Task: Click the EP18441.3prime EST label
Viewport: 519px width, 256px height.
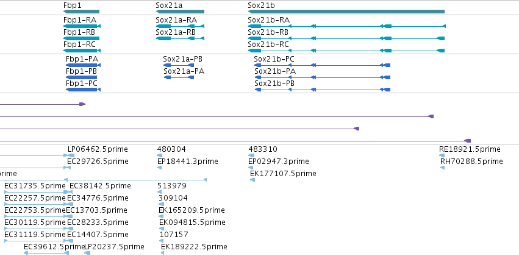Action: [x=188, y=162]
